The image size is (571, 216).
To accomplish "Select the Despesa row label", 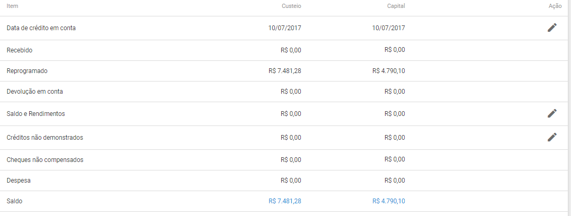I will coord(19,181).
